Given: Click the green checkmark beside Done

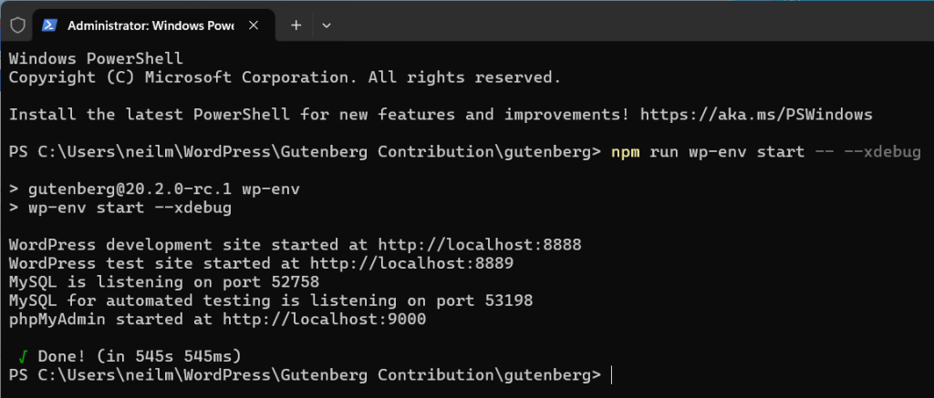Looking at the screenshot, I should coord(20,354).
